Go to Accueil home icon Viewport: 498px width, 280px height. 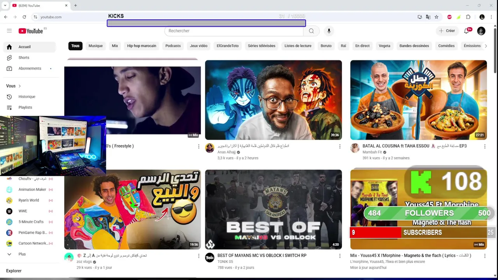tap(9, 47)
